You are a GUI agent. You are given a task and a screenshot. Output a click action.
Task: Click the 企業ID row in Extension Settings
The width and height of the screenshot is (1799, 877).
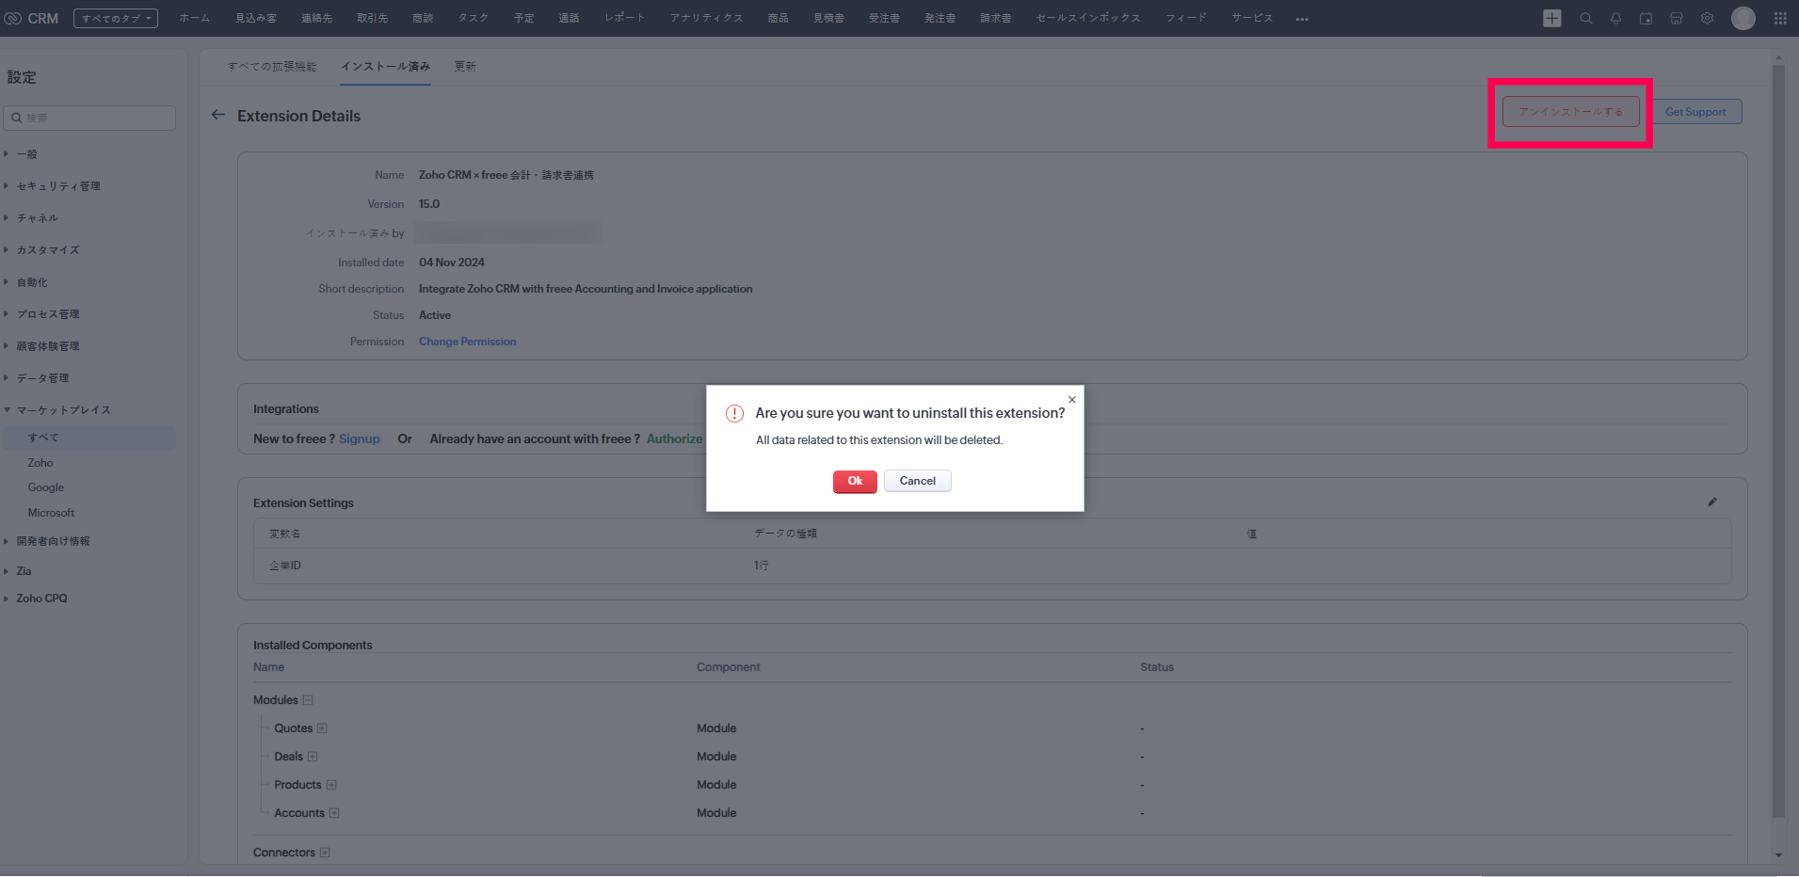pyautogui.click(x=992, y=566)
